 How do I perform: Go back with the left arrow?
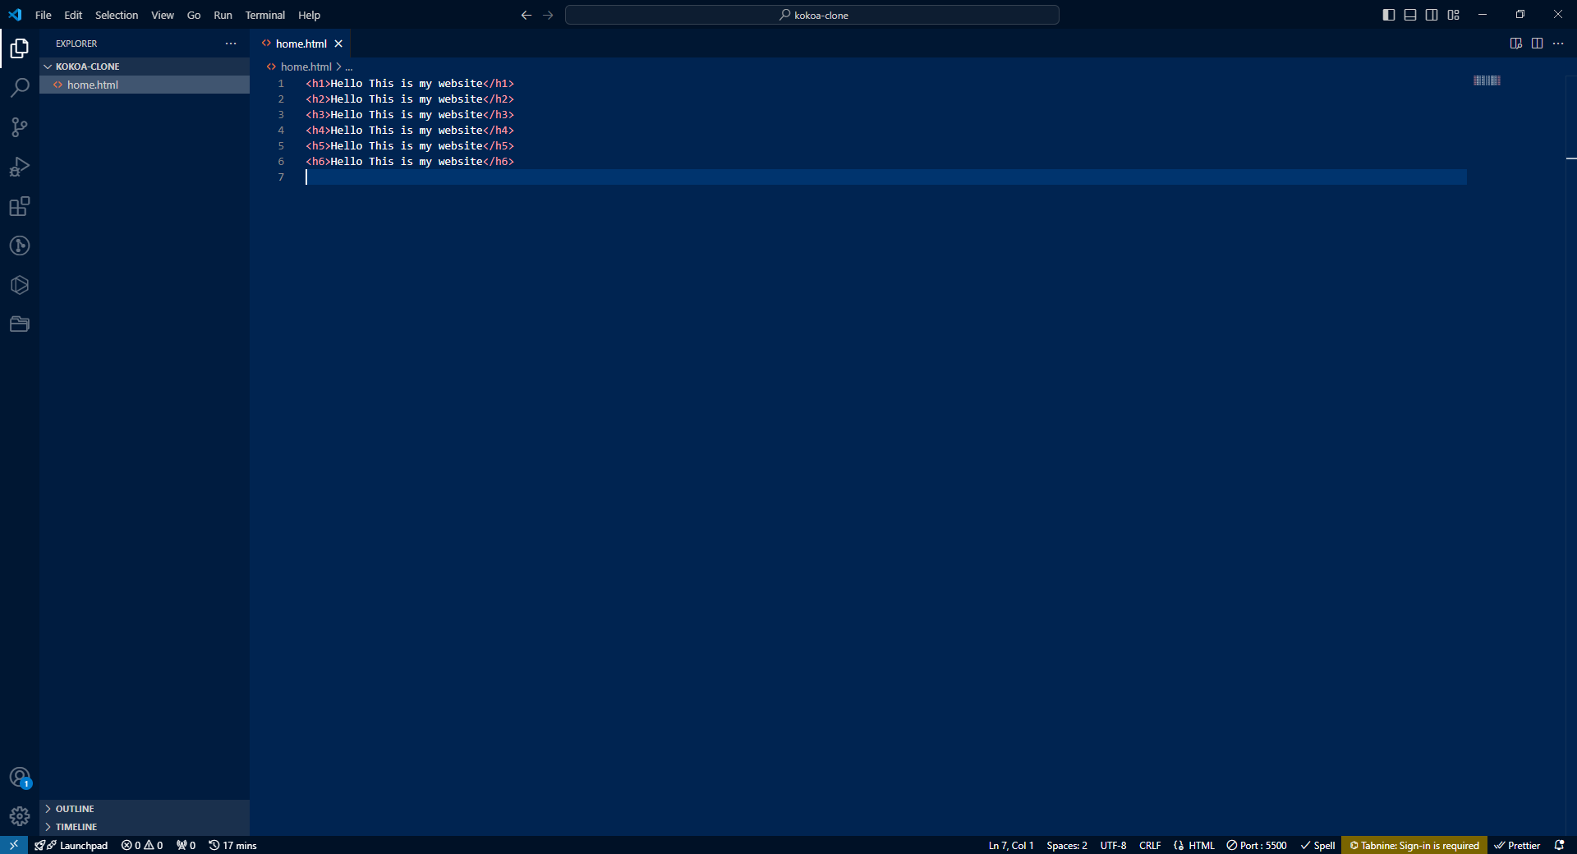pyautogui.click(x=526, y=15)
